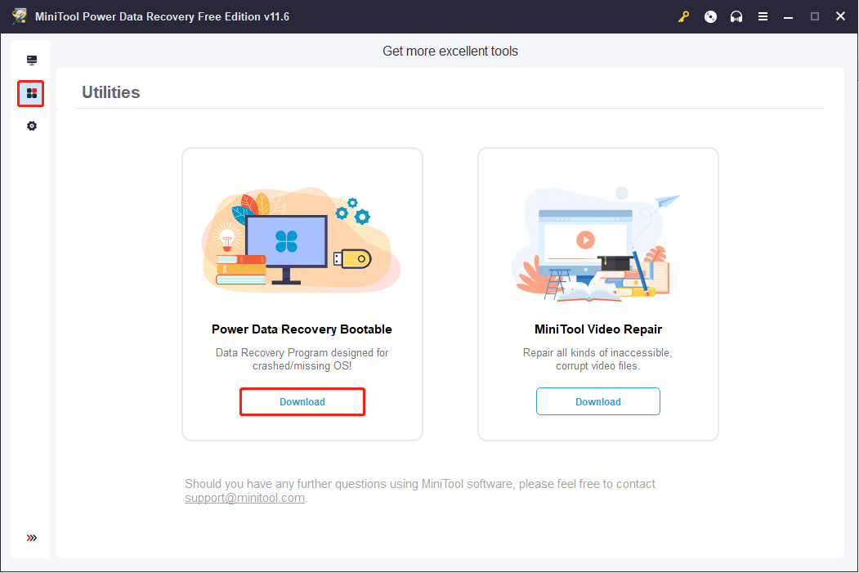Minimize the MiniTool window
The width and height of the screenshot is (859, 573).
pos(789,17)
